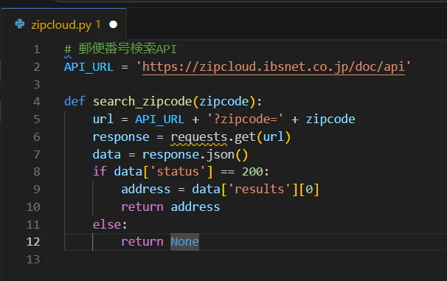Click the 'return' keyword on line 12
Viewport: 447px width, 281px height.
[x=142, y=242]
